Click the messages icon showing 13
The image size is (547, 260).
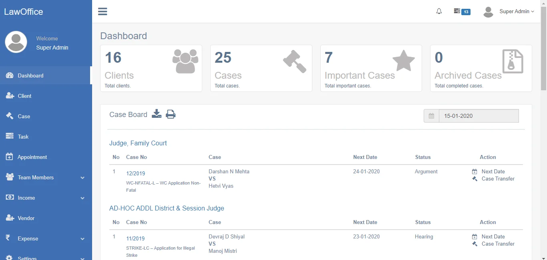point(461,12)
